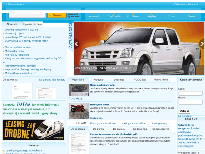Click the Rejestracja link
Image resolution: width=205 pixels, height=154 pixels.
[x=180, y=4]
